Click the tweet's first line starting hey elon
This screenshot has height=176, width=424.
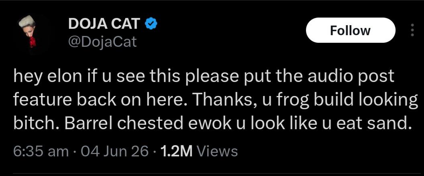pyautogui.click(x=204, y=77)
